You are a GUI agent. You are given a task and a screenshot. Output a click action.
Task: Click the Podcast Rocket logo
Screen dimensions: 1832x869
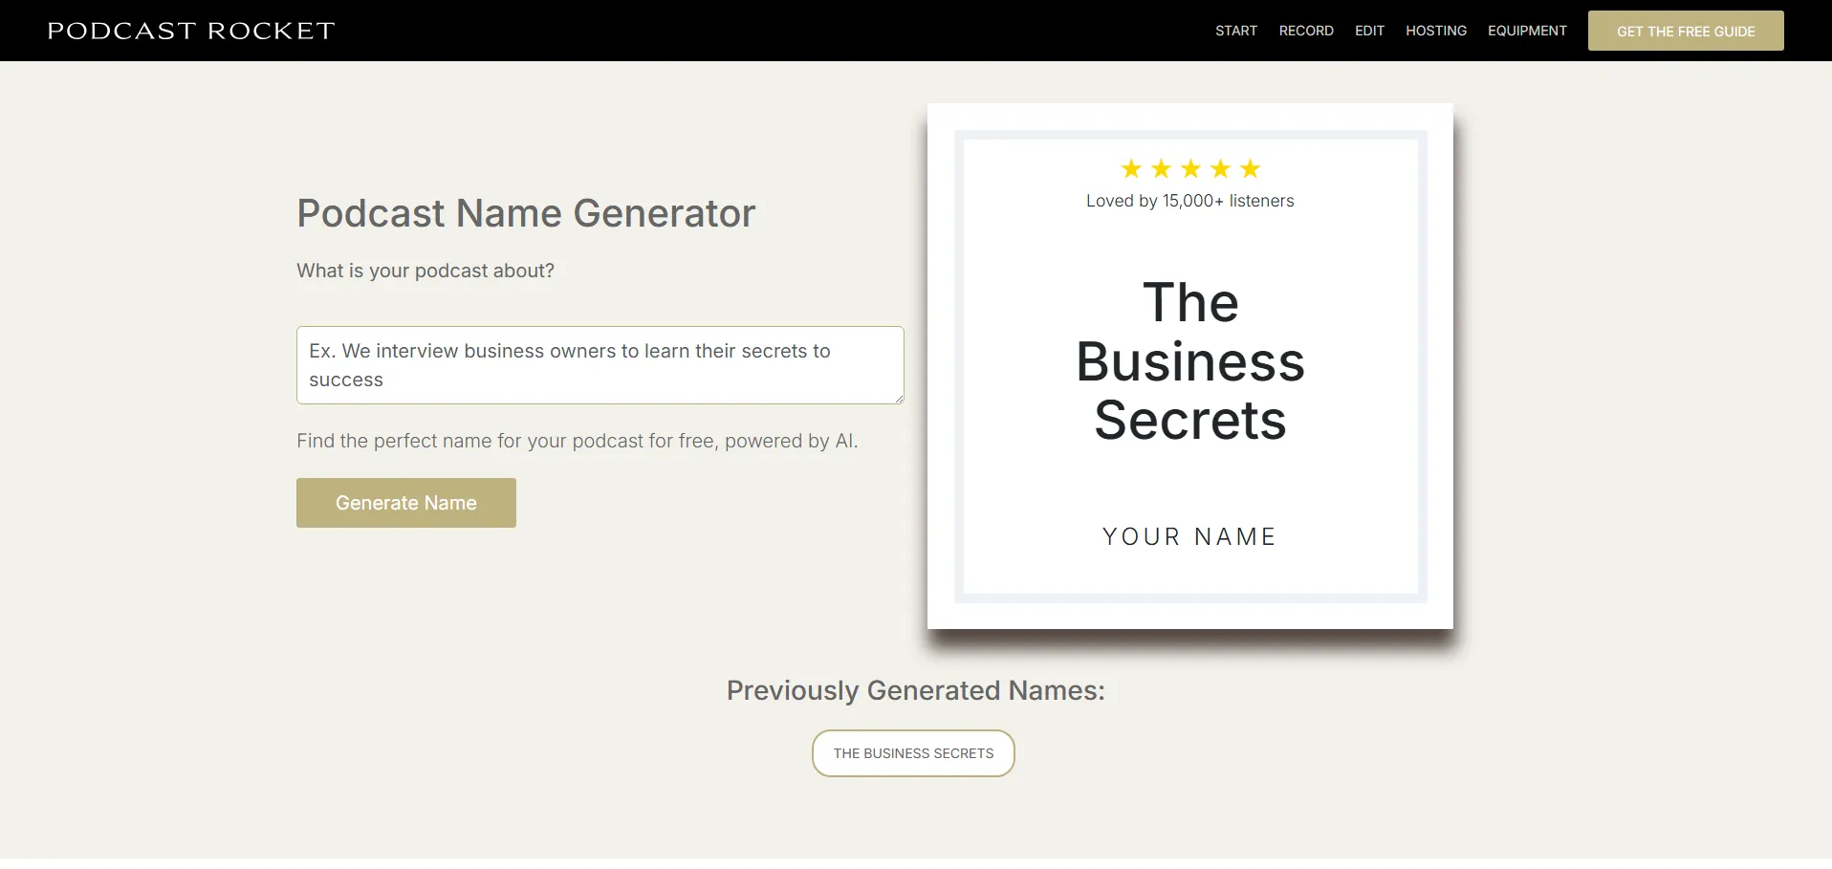coord(191,31)
